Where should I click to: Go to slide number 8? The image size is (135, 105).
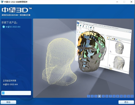[114, 96]
